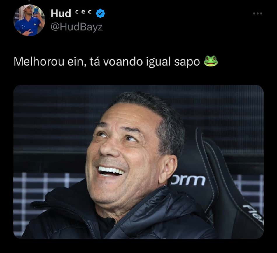Open Hud's round profile avatar
This screenshot has width=277, height=253.
click(29, 20)
